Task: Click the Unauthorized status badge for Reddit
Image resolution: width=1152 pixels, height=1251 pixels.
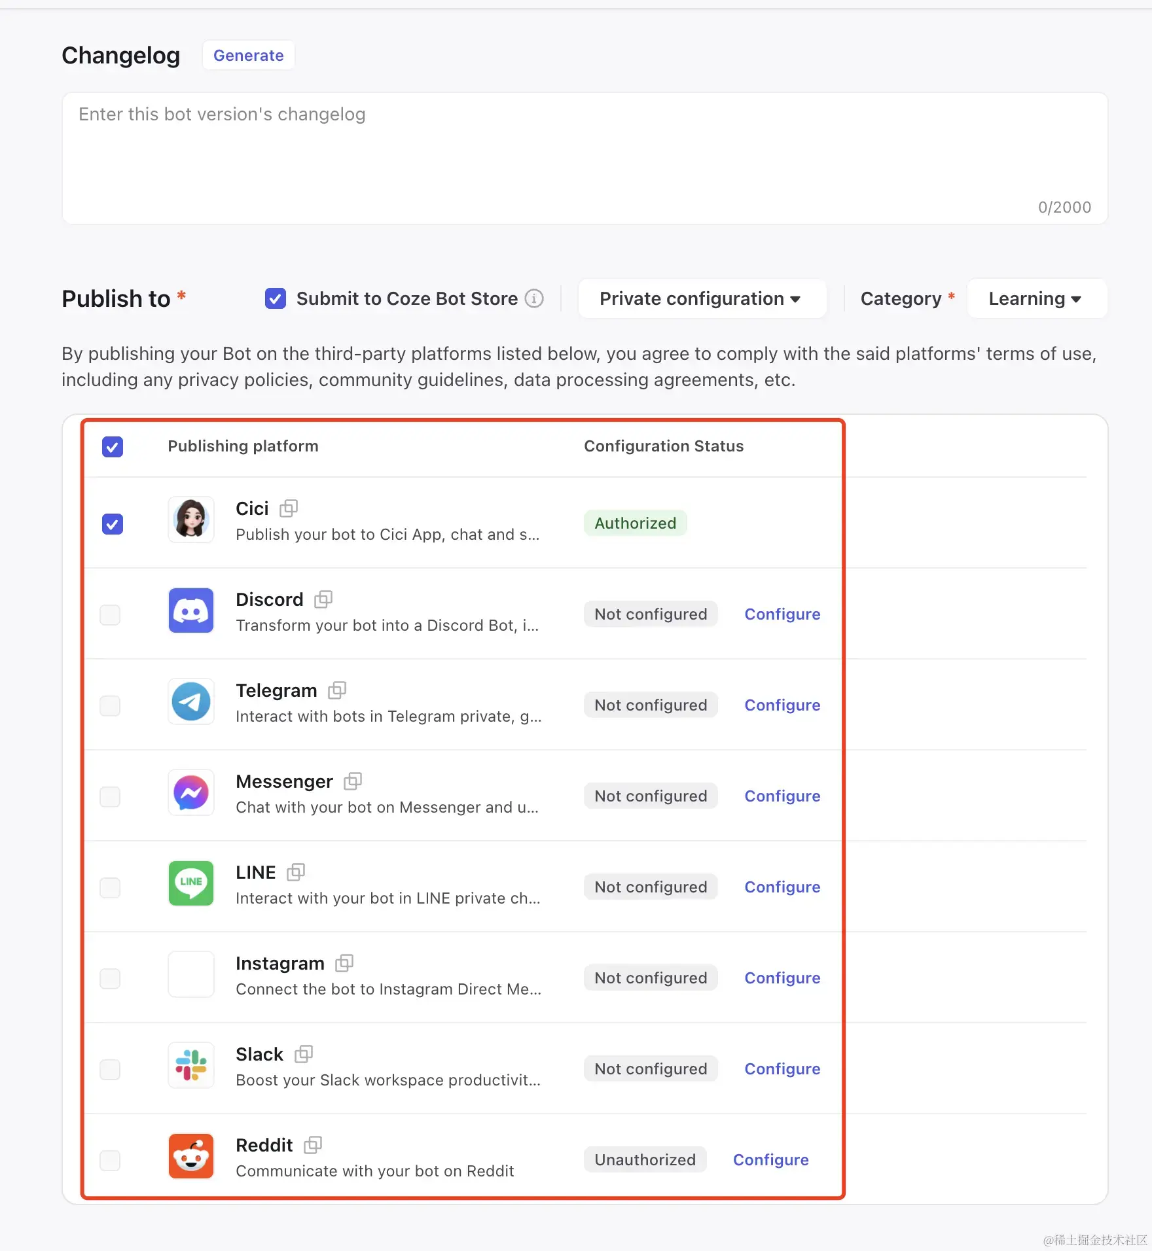Action: (645, 1160)
